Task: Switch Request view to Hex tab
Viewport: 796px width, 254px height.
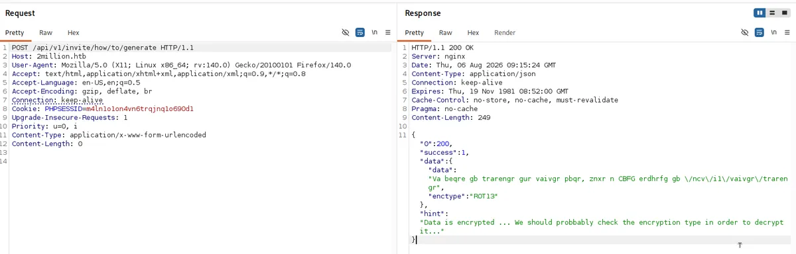Action: tap(73, 32)
